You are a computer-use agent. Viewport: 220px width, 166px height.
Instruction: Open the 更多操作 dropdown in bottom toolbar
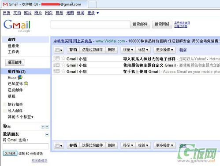pos(164,145)
